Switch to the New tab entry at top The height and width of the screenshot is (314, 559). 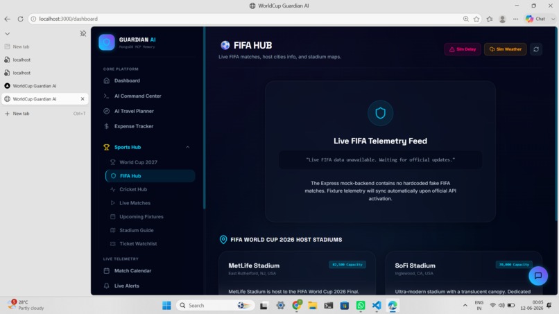(x=45, y=46)
